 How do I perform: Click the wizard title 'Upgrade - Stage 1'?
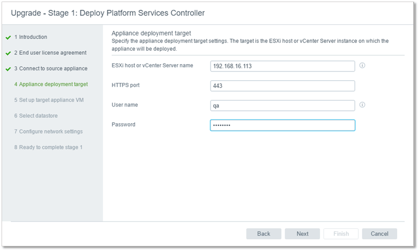click(108, 13)
